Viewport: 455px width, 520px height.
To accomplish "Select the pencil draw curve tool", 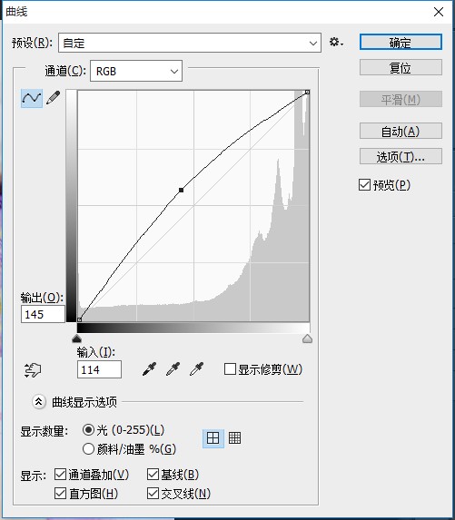I will coord(54,98).
